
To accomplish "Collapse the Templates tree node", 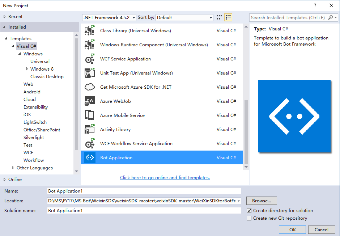I will pyautogui.click(x=6, y=38).
